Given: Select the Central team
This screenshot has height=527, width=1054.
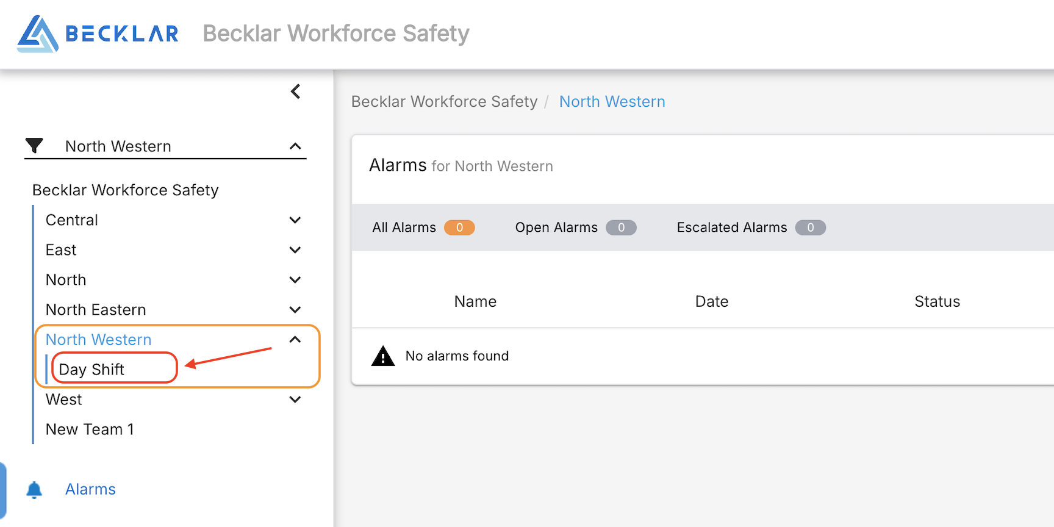Looking at the screenshot, I should pyautogui.click(x=72, y=220).
